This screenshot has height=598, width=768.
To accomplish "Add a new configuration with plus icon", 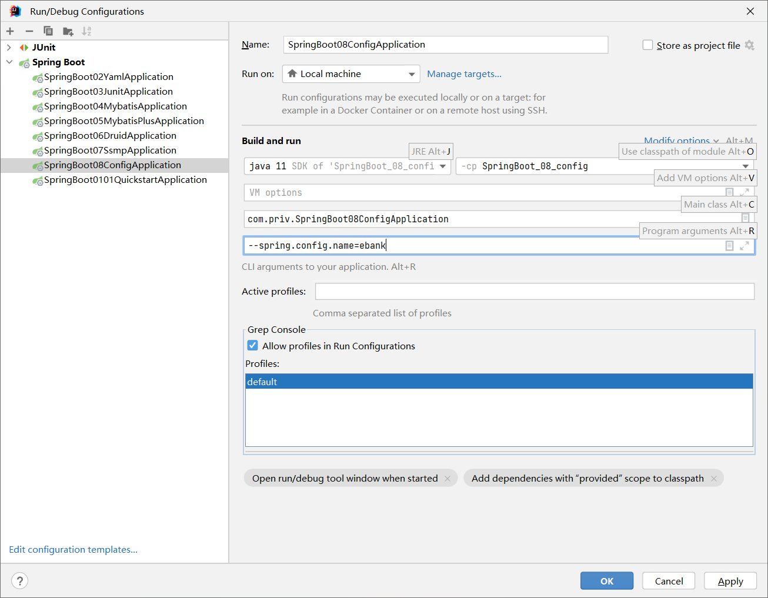I will [10, 31].
